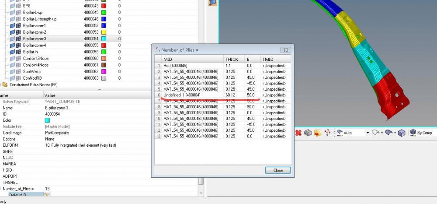Viewport: 437px width, 204px height.
Task: Click the By Comp color mode icon
Action: point(413,133)
